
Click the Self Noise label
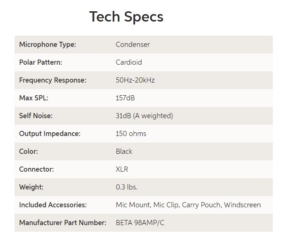click(36, 116)
